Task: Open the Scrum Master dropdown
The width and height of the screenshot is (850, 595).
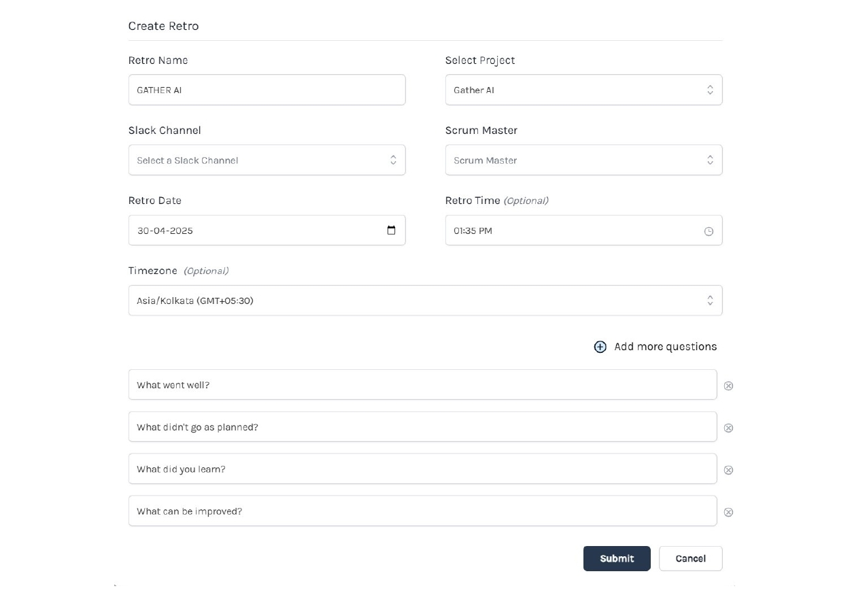Action: click(x=583, y=160)
